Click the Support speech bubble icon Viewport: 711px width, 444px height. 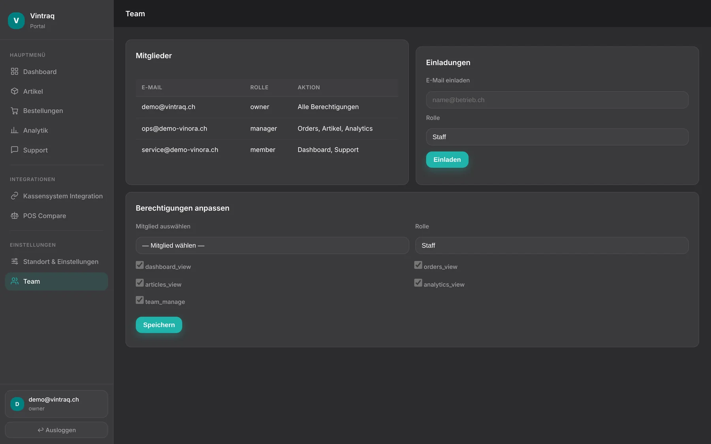tap(15, 150)
